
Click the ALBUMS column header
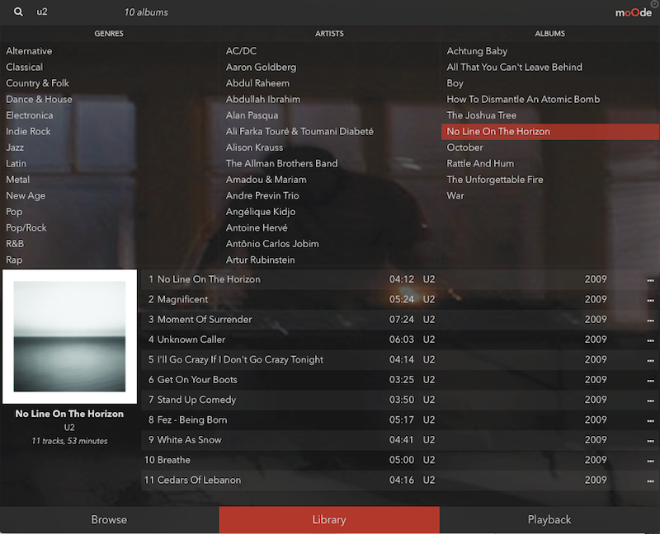[x=549, y=34]
